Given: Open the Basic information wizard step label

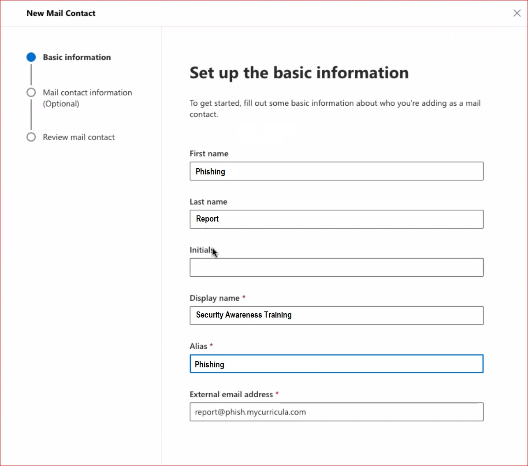Looking at the screenshot, I should (77, 57).
